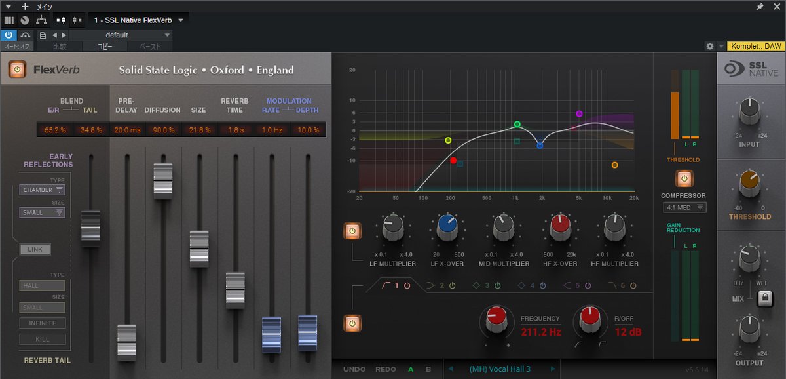
Task: Open the channel editor bars icon
Action: (x=9, y=20)
